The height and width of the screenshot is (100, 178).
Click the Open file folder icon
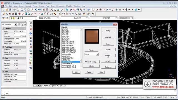[x=7, y=10]
